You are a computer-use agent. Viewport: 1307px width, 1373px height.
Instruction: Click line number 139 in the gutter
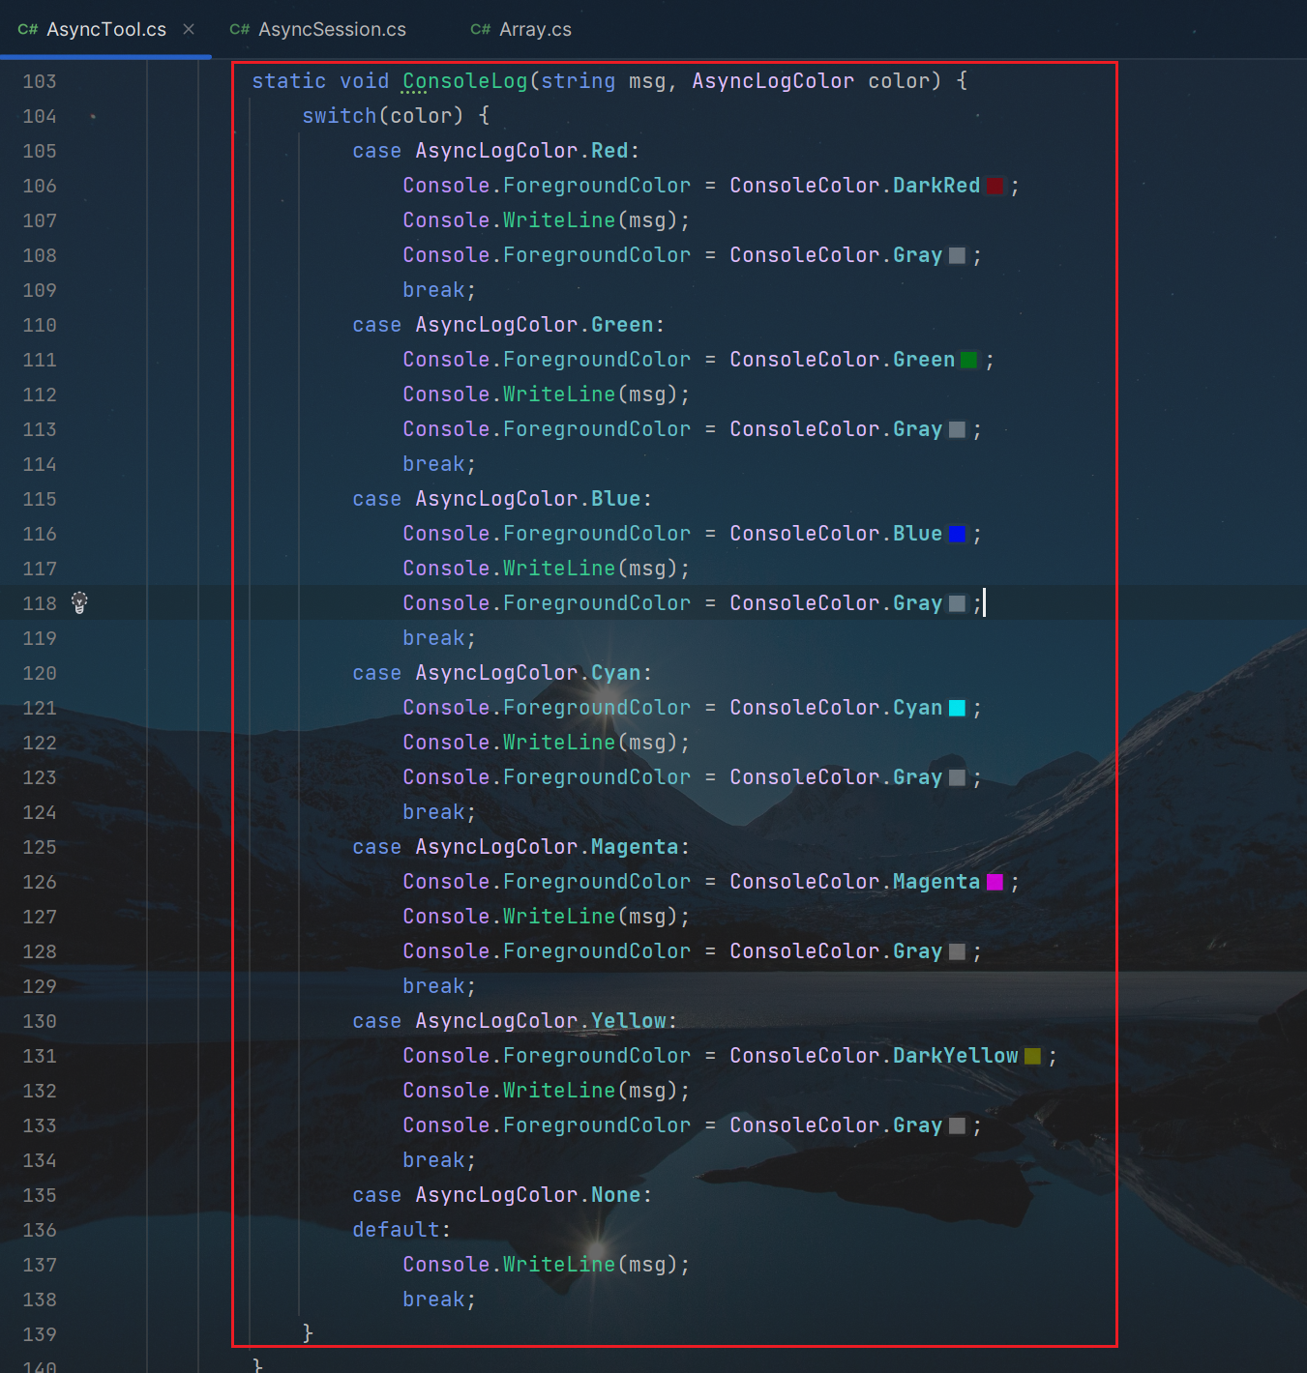40,1334
